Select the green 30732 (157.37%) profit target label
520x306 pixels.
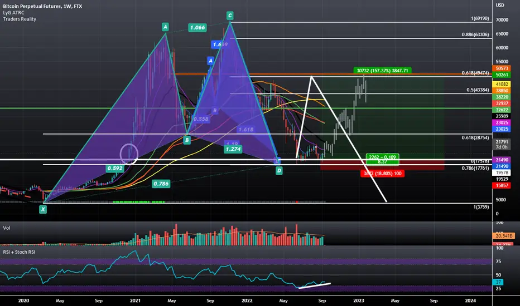[x=382, y=71]
